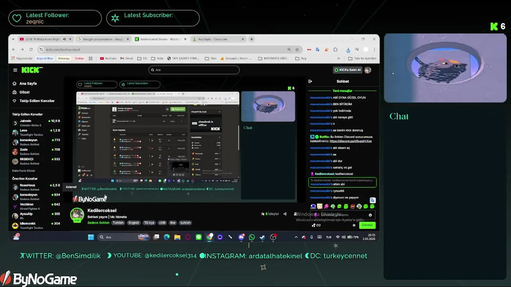511x287 pixels.
Task: Send chat message with Gönder button
Action: pos(367,225)
